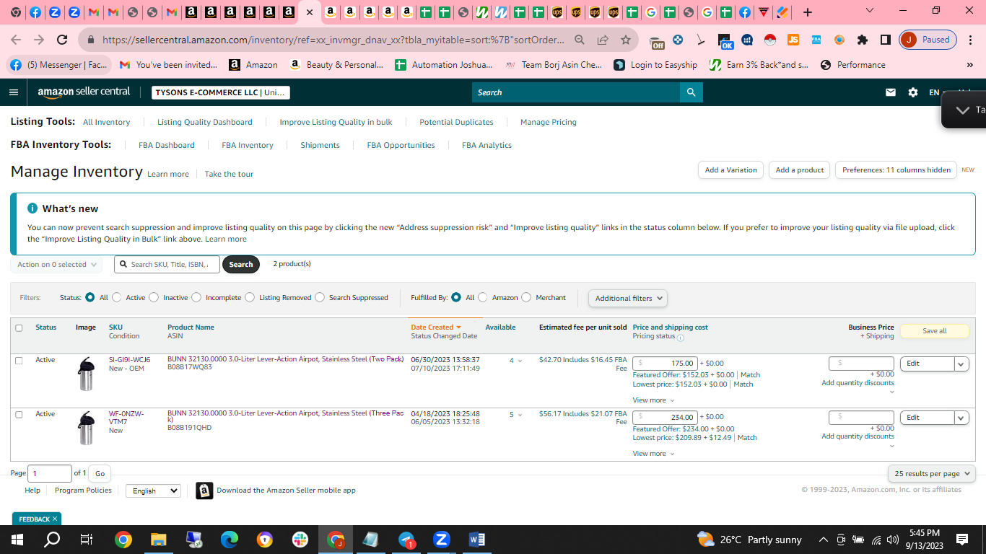The width and height of the screenshot is (986, 554).
Task: Focus the Search SKU, Title, ISBN field
Action: (167, 265)
